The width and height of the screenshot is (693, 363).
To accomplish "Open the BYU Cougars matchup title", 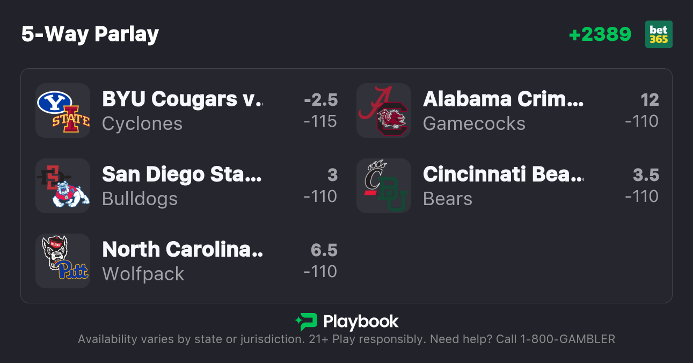I will (x=182, y=99).
